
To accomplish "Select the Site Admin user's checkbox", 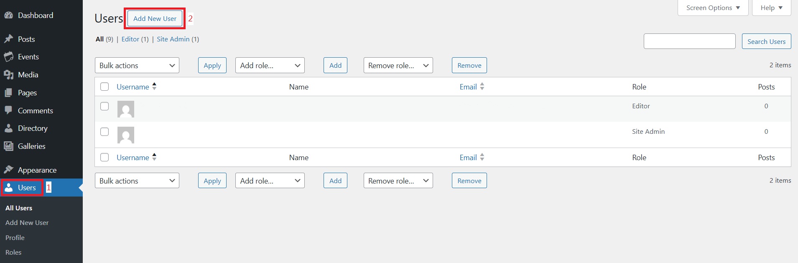I will (105, 132).
